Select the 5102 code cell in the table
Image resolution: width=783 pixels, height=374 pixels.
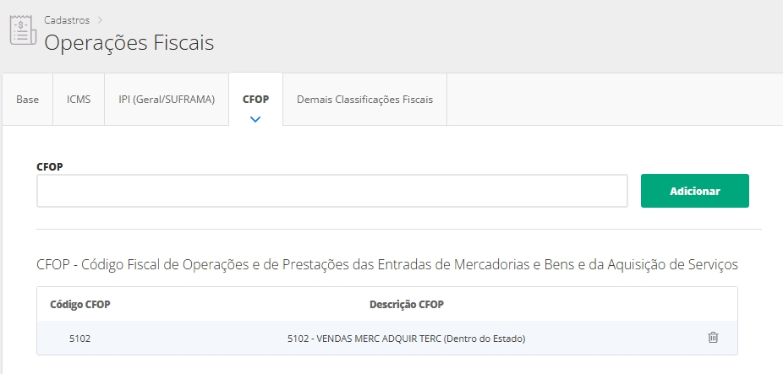[x=80, y=339]
